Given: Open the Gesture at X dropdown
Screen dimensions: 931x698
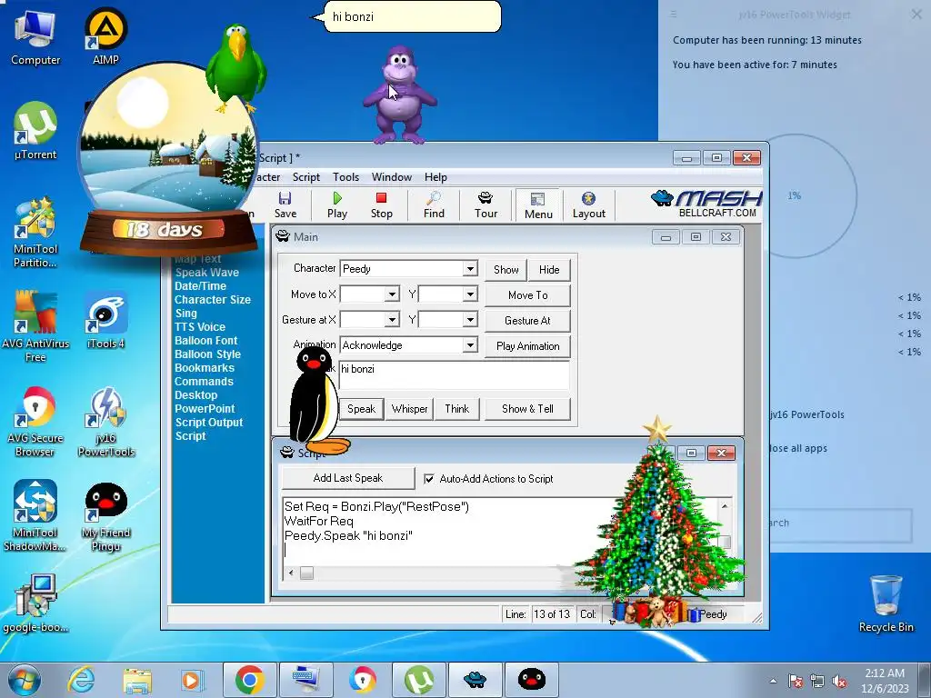Looking at the screenshot, I should 392,320.
